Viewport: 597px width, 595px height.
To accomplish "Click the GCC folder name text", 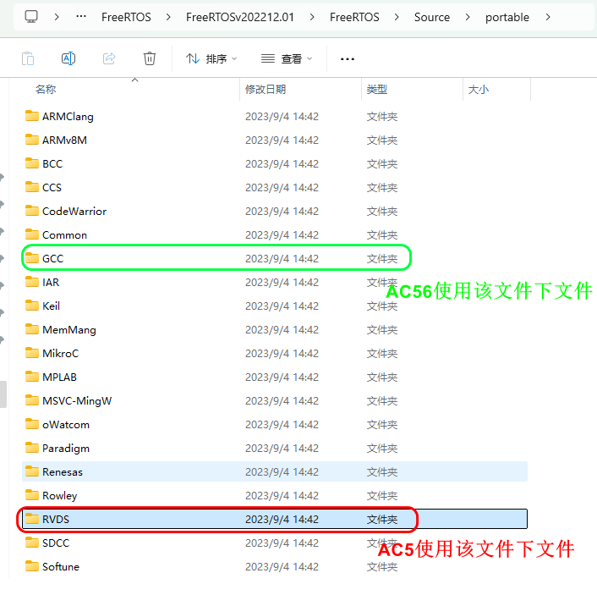I will click(x=53, y=258).
